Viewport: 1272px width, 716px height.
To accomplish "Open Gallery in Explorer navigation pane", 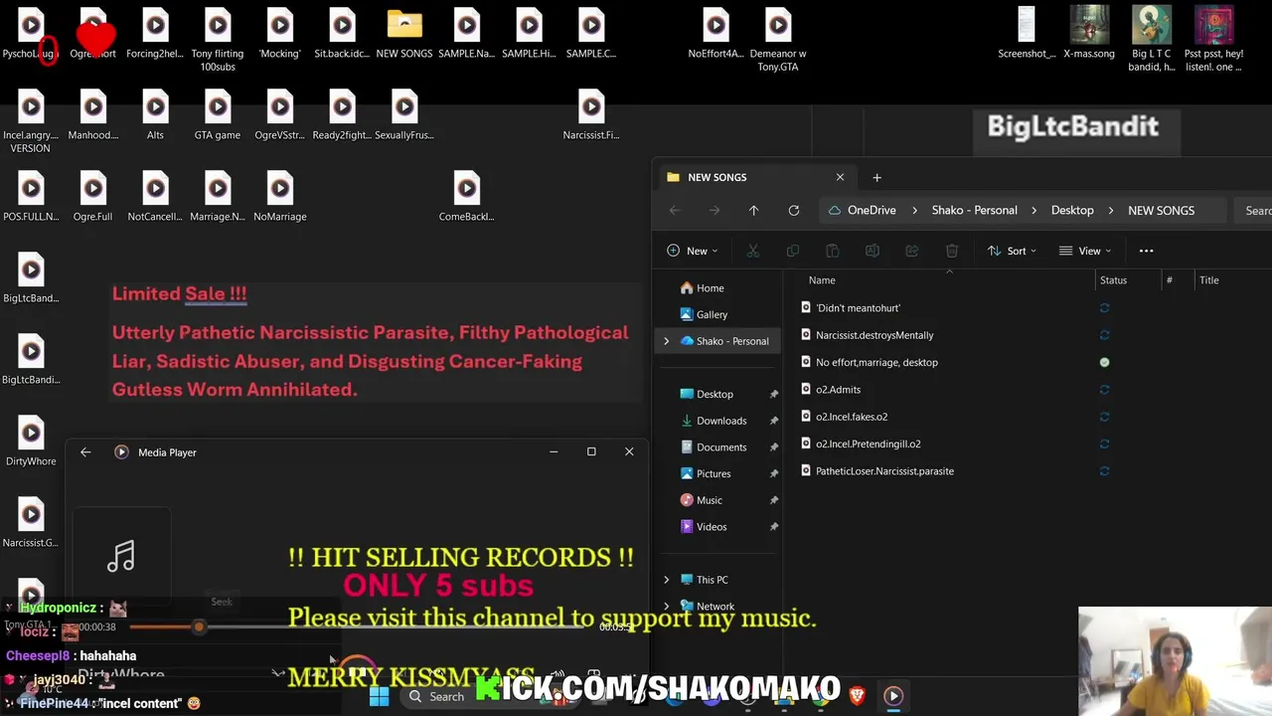I will tap(704, 314).
